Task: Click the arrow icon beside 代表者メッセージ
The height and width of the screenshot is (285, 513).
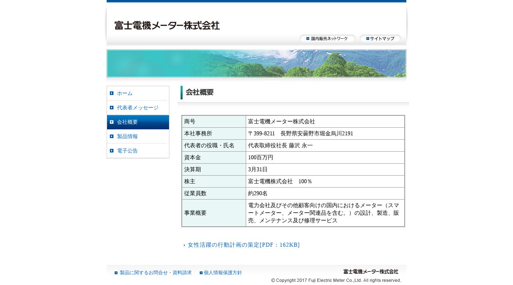Action: tap(112, 108)
